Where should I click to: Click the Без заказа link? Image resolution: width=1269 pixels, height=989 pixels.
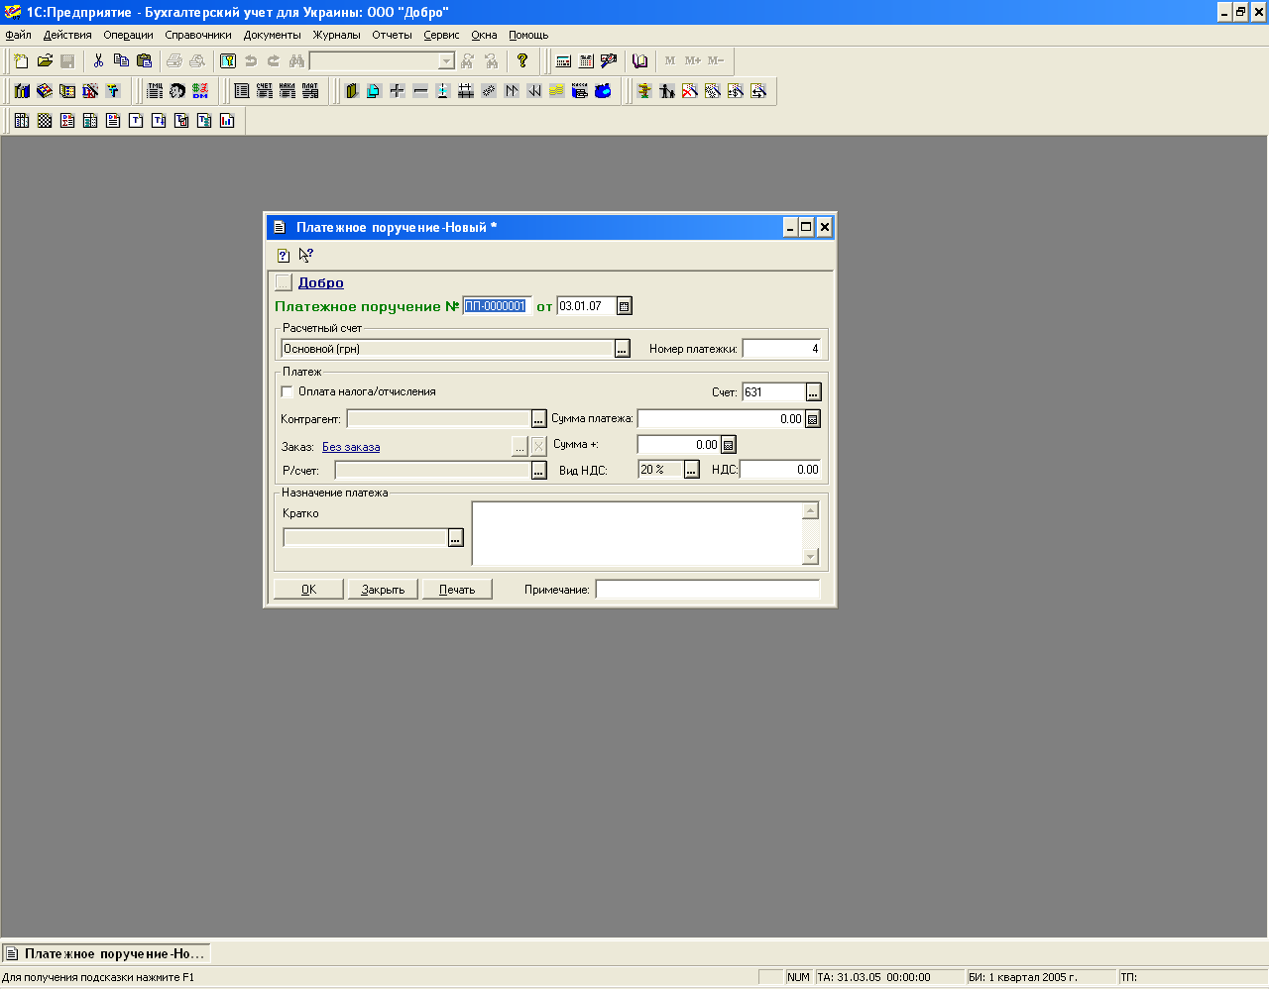pyautogui.click(x=351, y=447)
